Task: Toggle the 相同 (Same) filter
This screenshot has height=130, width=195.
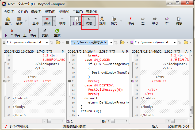Action: (62, 21)
